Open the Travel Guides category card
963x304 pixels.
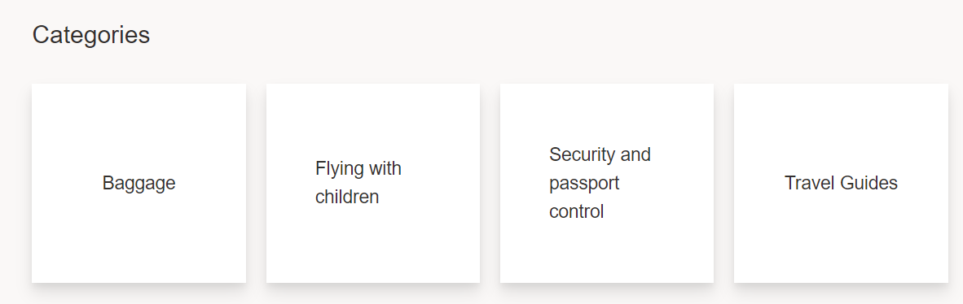coord(841,183)
